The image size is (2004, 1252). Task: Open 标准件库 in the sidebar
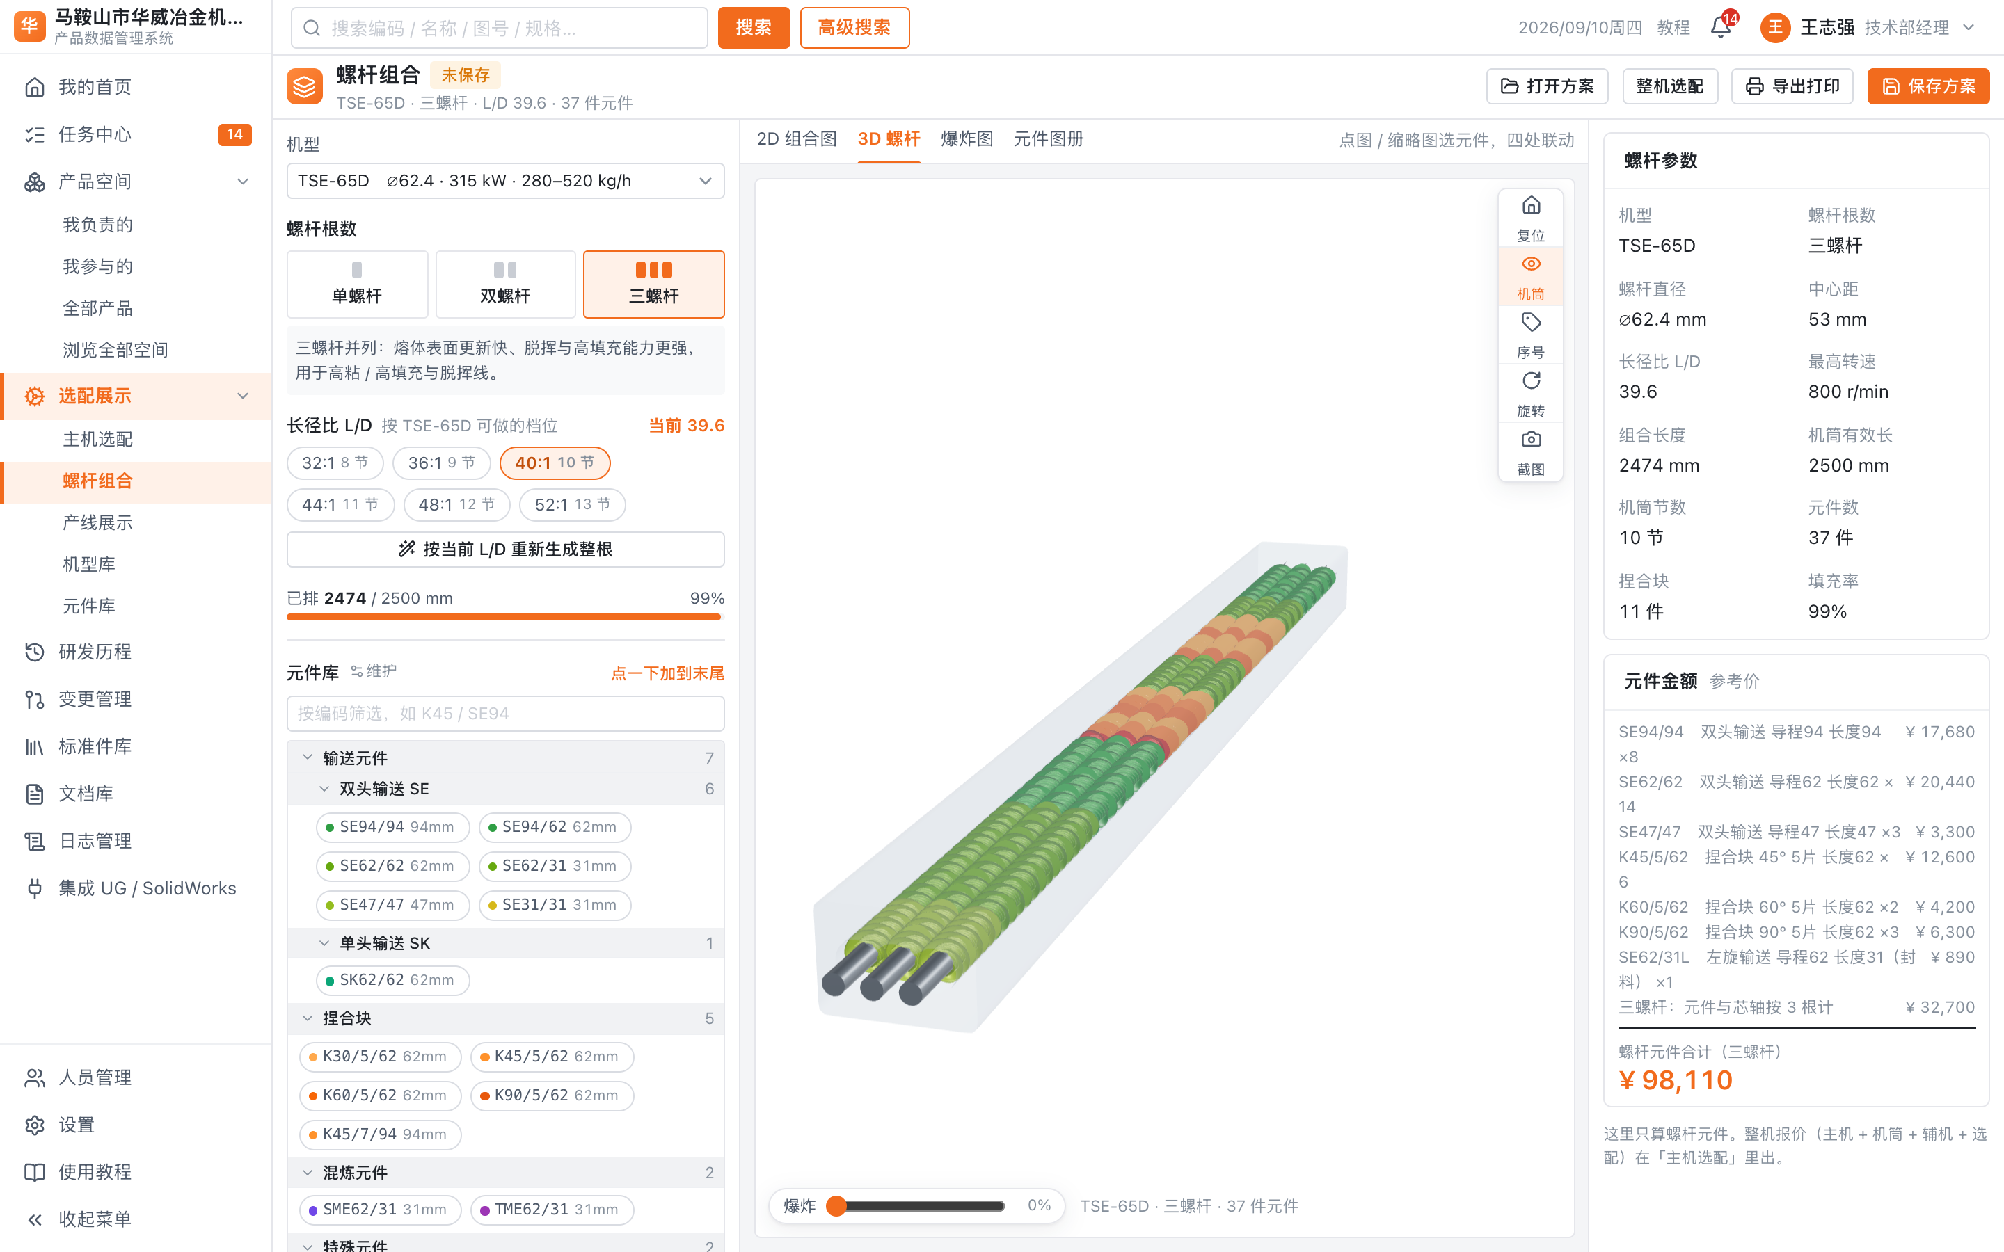coord(136,746)
